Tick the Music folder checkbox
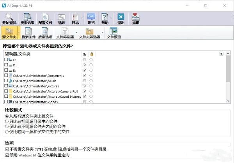Viewport: 234px width, 163px height. pos(6,81)
